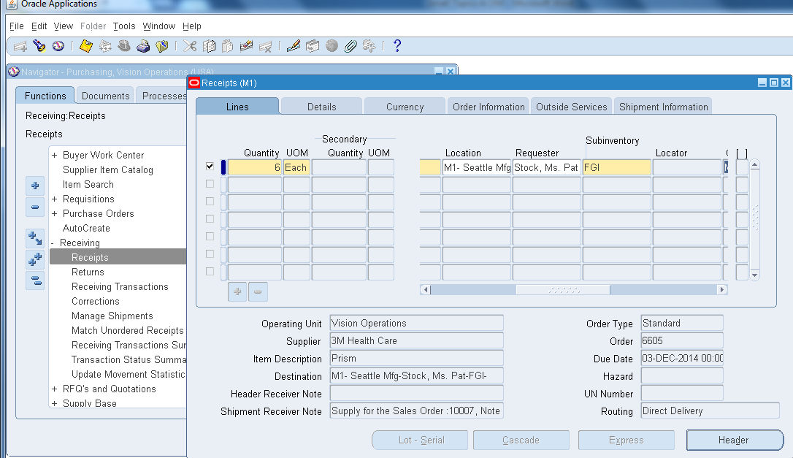The image size is (793, 458).
Task: Click horizontal scrollbar right arrow
Action: [x=722, y=289]
